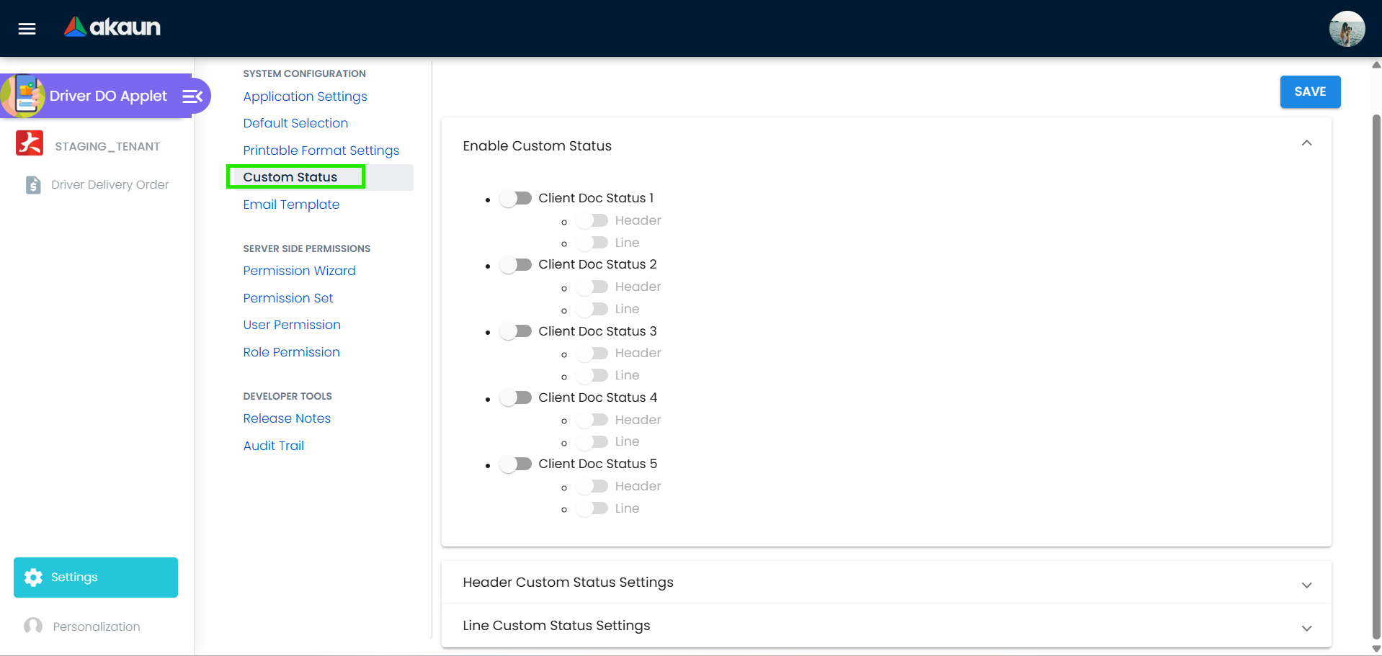Enable Line toggle under Client Doc Status 5
Screen dimensions: 1382x656
tap(592, 508)
